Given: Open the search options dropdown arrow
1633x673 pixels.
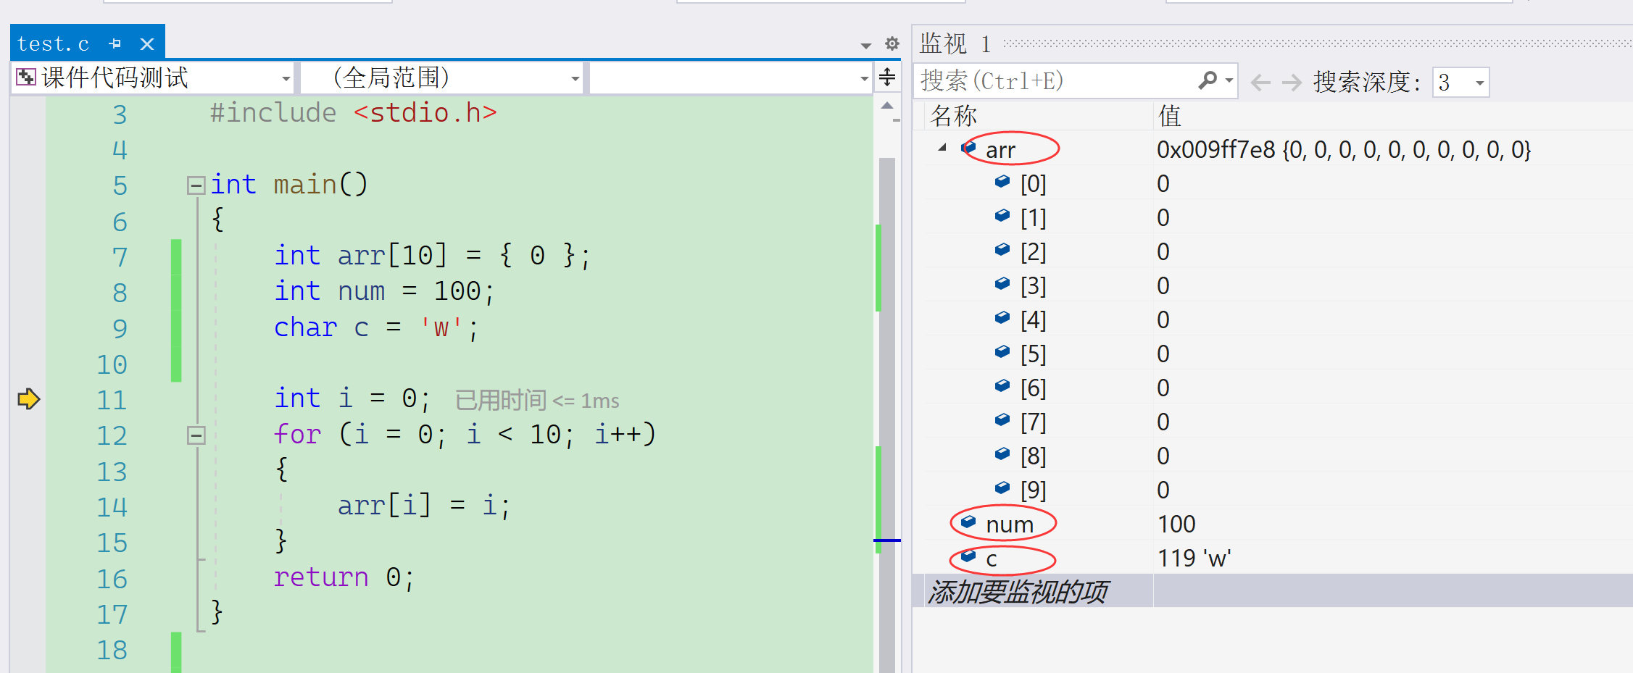Looking at the screenshot, I should [1229, 80].
